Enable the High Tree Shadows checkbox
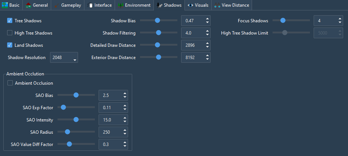 pyautogui.click(x=10, y=33)
